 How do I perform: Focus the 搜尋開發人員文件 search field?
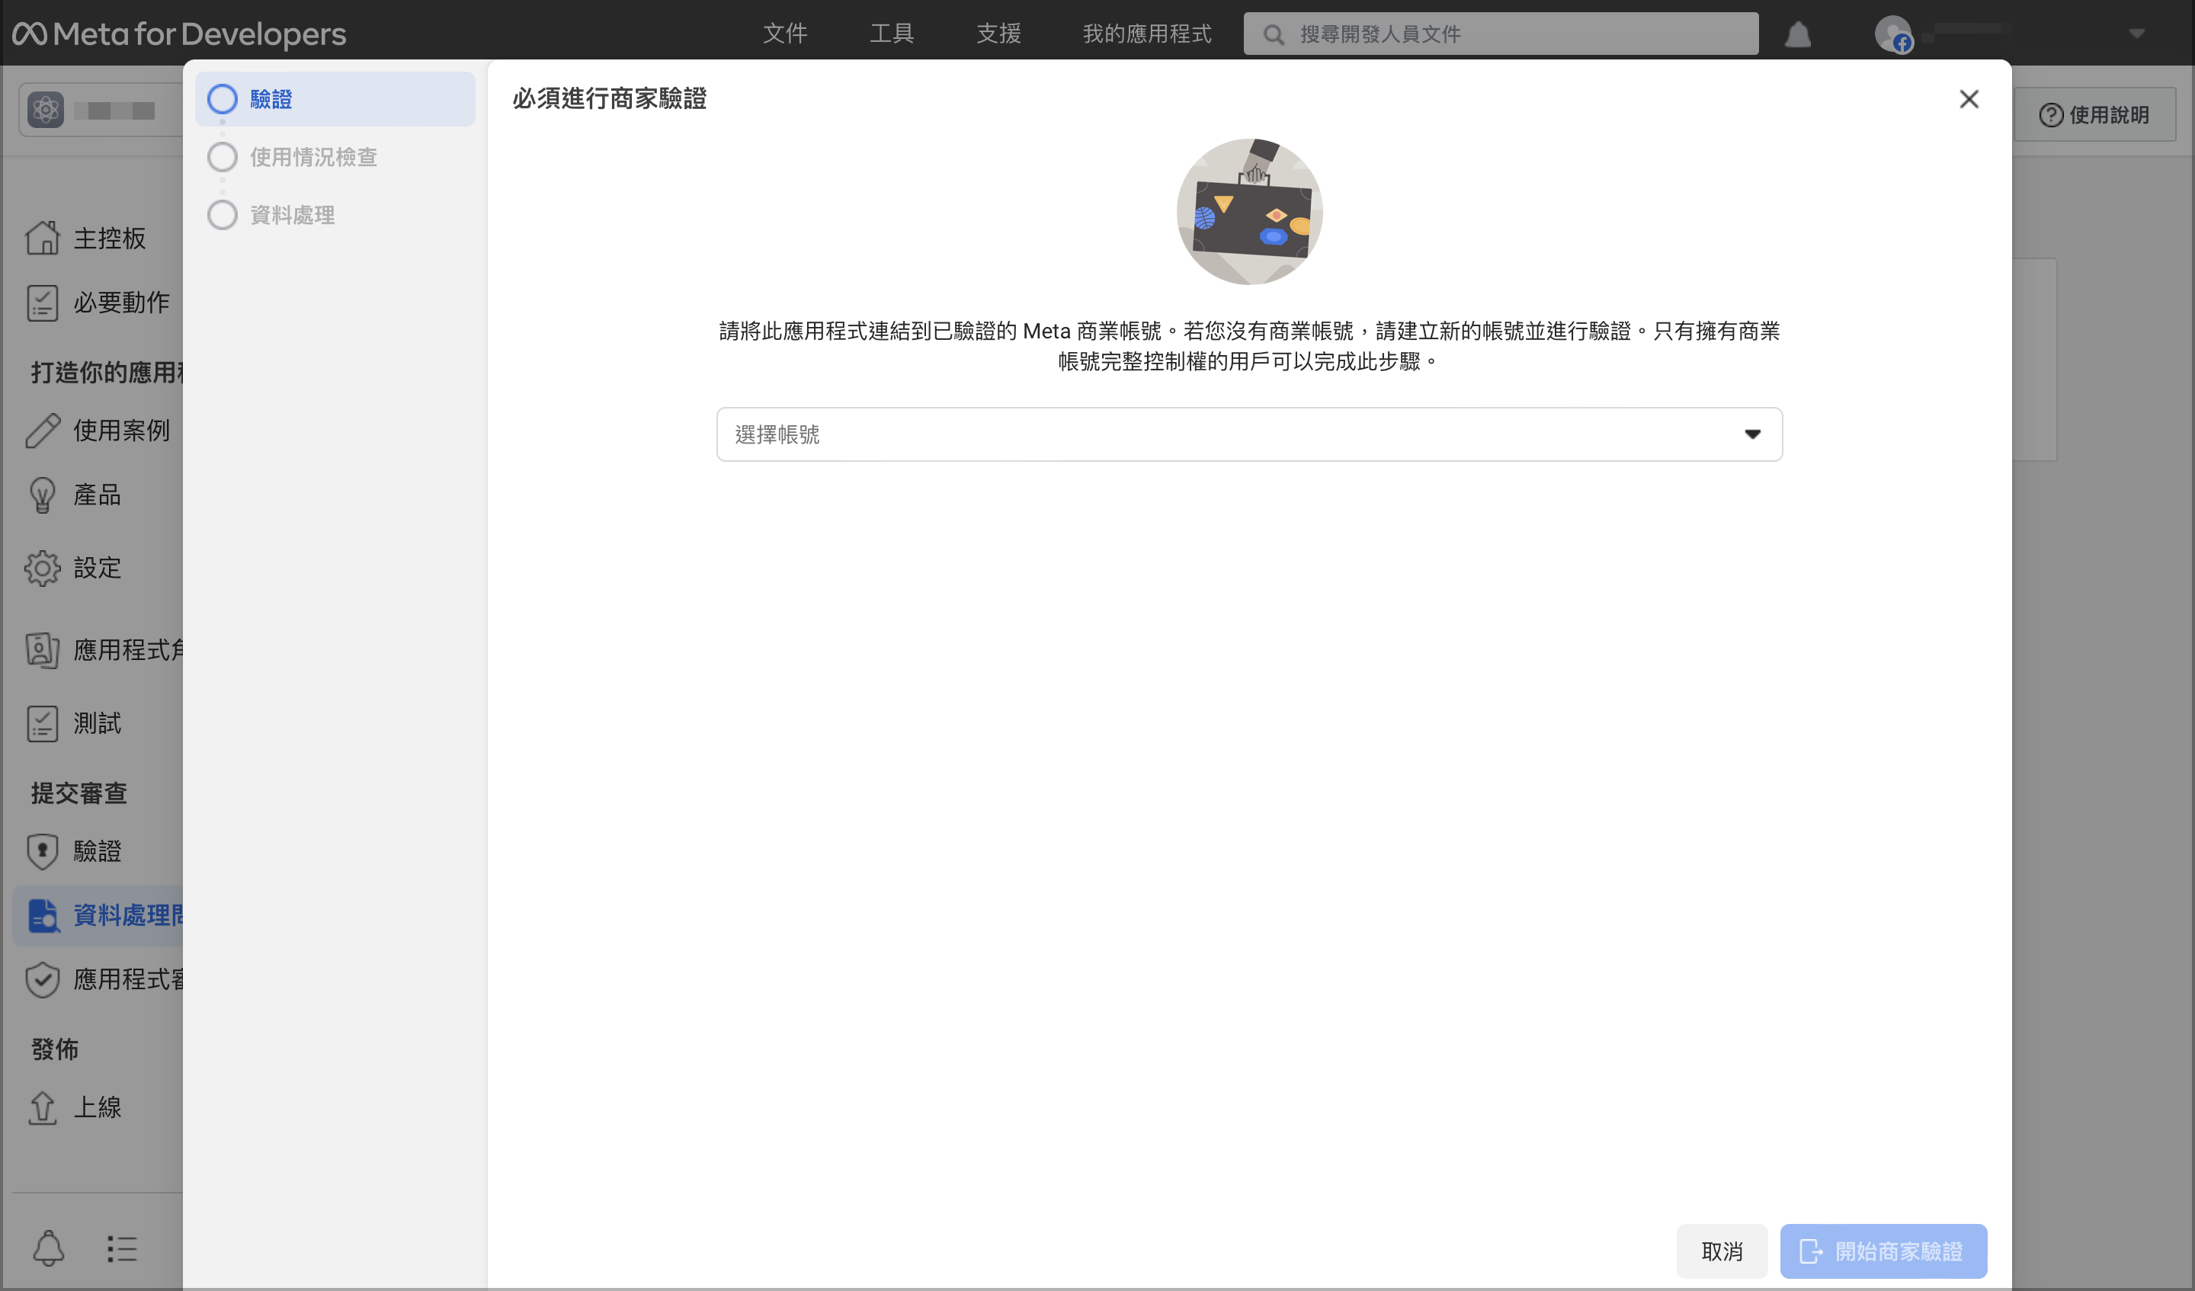click(x=1500, y=34)
